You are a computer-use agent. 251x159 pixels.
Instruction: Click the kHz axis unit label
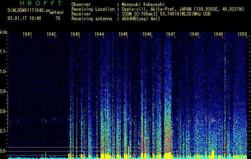[4, 32]
